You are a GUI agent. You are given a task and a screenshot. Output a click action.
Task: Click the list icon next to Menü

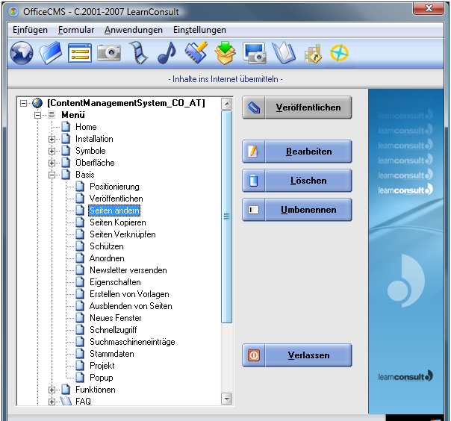(x=52, y=115)
